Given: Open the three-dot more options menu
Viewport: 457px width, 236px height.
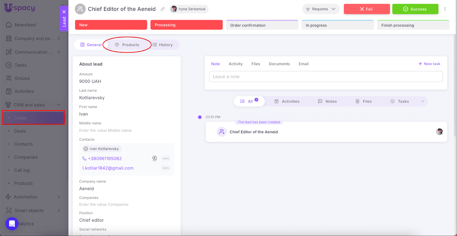Looking at the screenshot, I should coord(445,9).
